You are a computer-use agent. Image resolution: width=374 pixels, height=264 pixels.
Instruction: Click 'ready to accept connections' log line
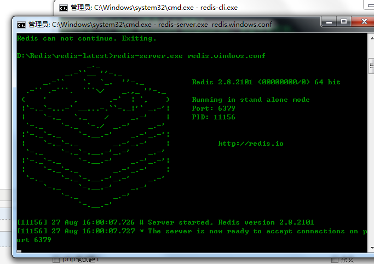(192, 231)
